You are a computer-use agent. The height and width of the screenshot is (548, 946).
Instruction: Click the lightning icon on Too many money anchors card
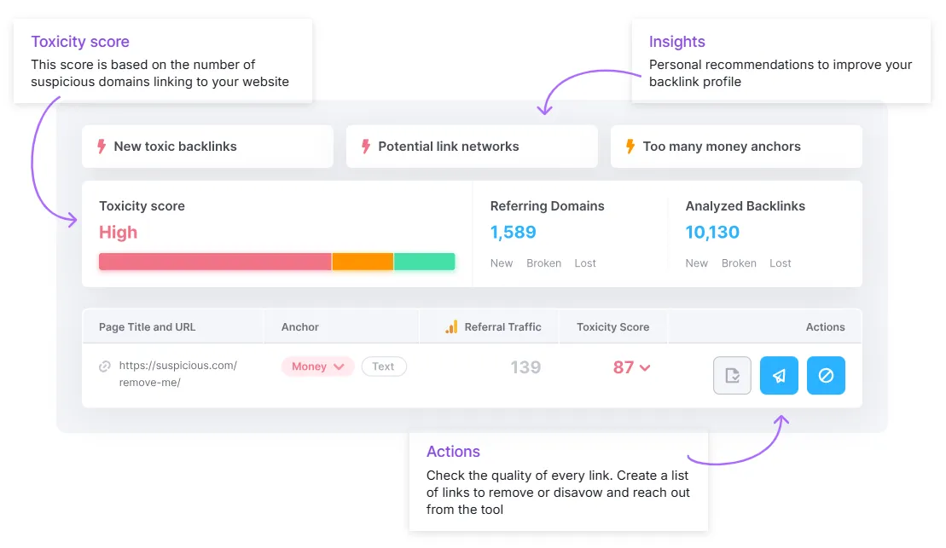coord(631,146)
